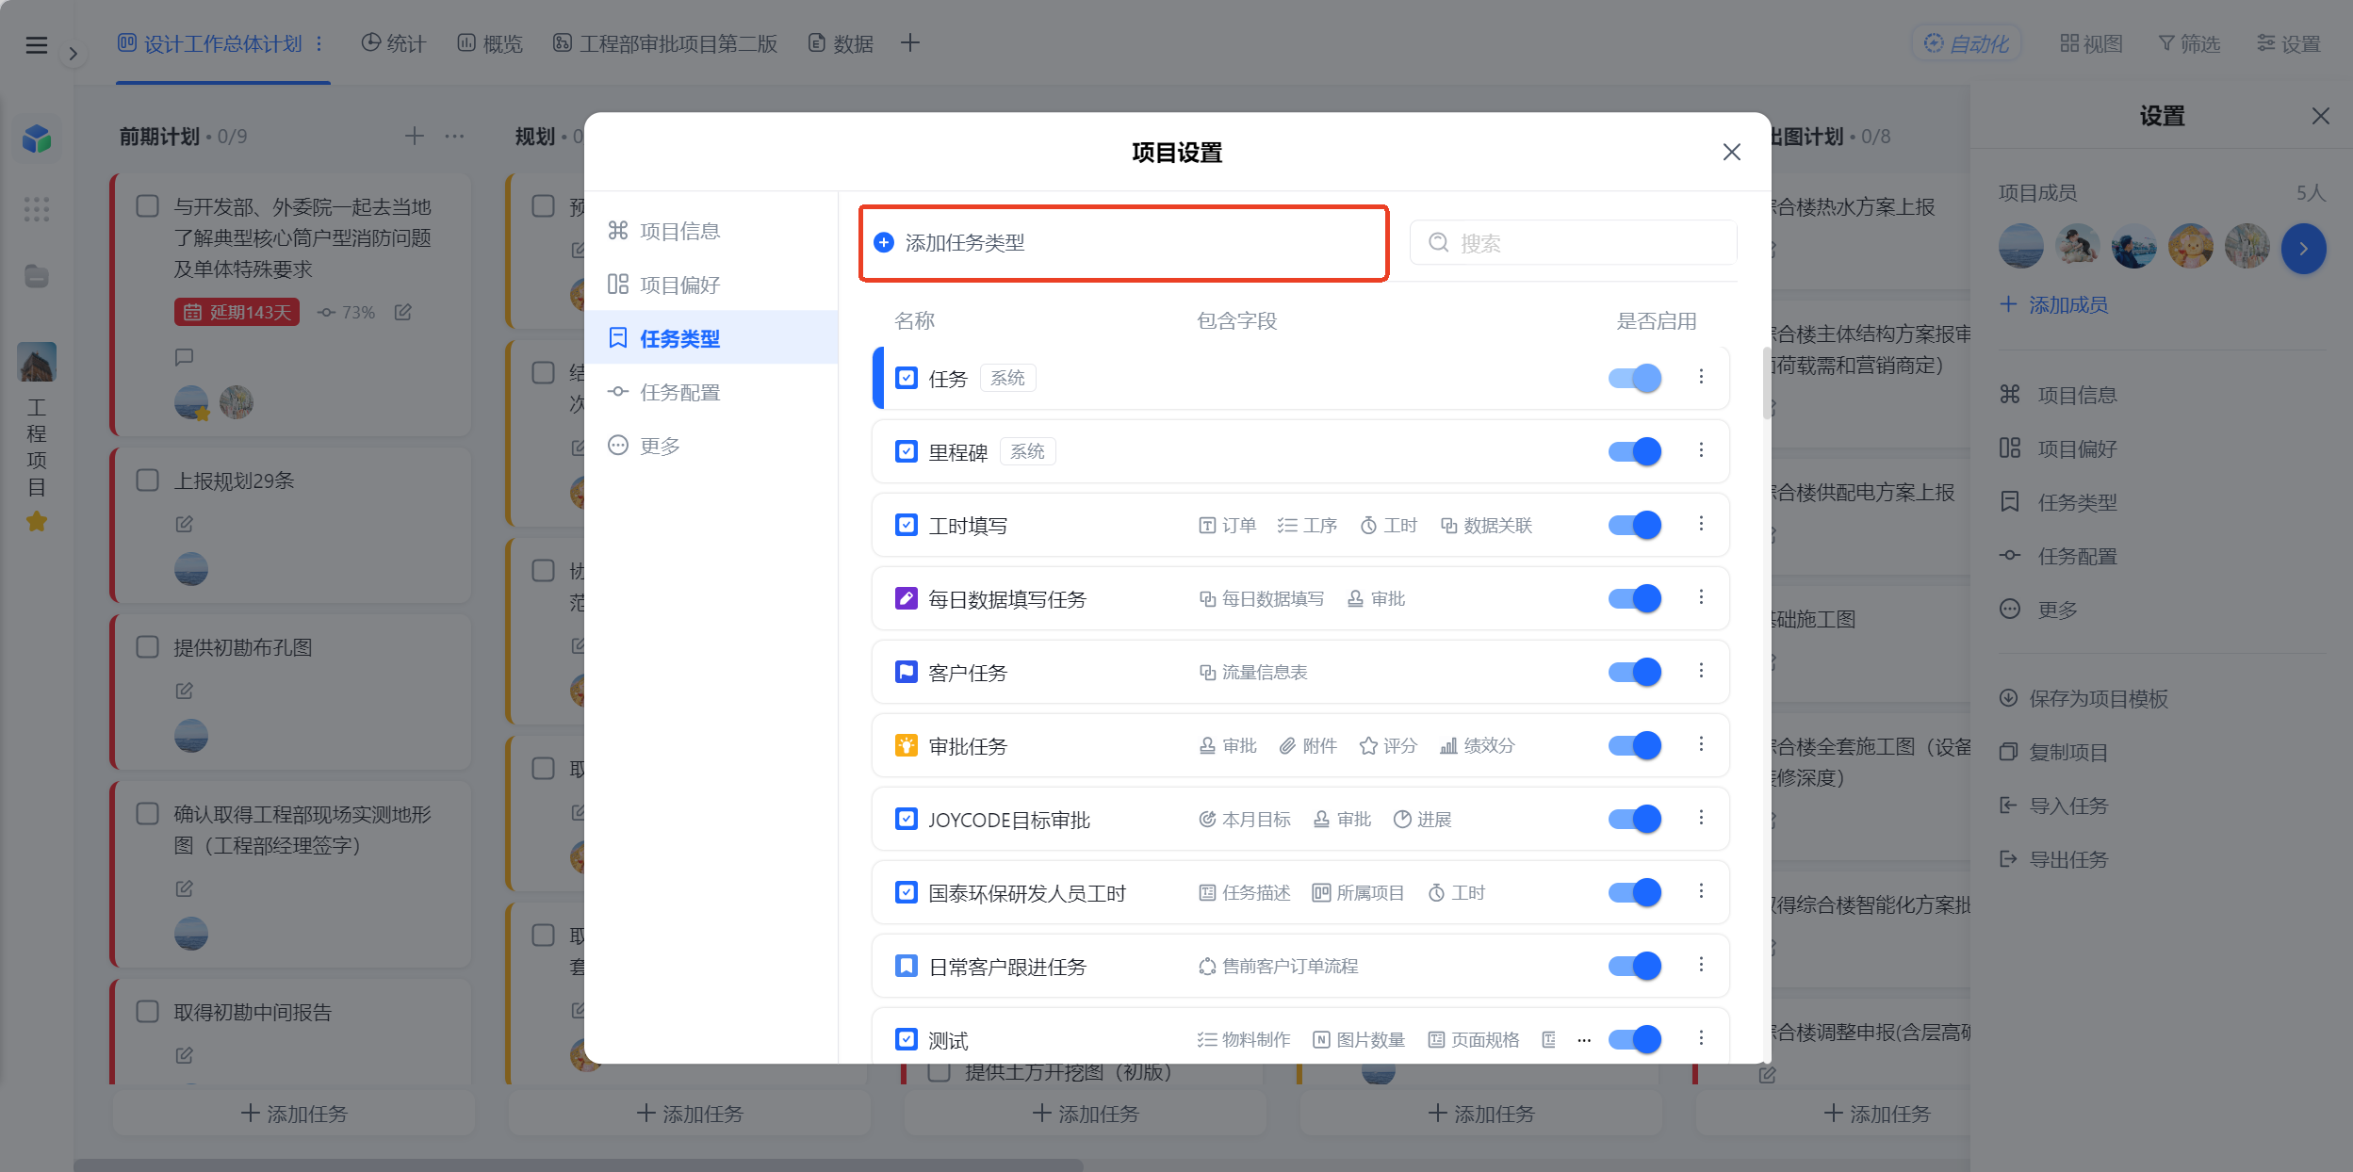Click the 工时填写 checkbox type icon
This screenshot has height=1172, width=2353.
pos(906,525)
